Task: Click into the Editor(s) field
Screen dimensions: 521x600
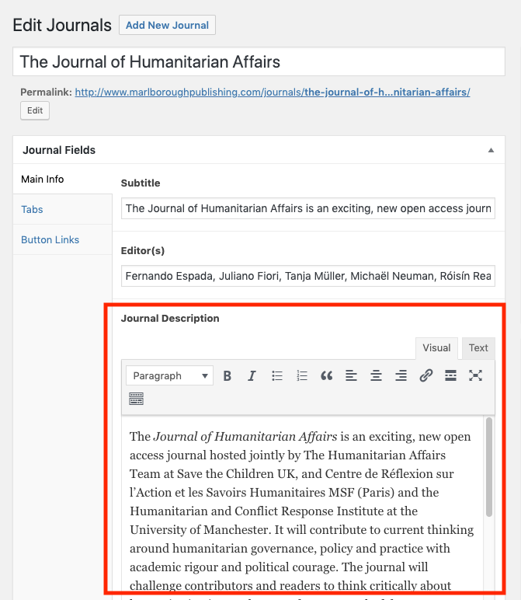Action: pos(308,276)
